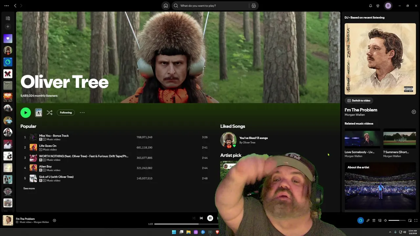The height and width of the screenshot is (236, 420).
Task: Open File Explorer from the taskbar
Action: point(188,232)
